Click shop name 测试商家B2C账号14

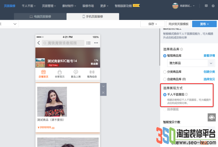tap(62, 61)
